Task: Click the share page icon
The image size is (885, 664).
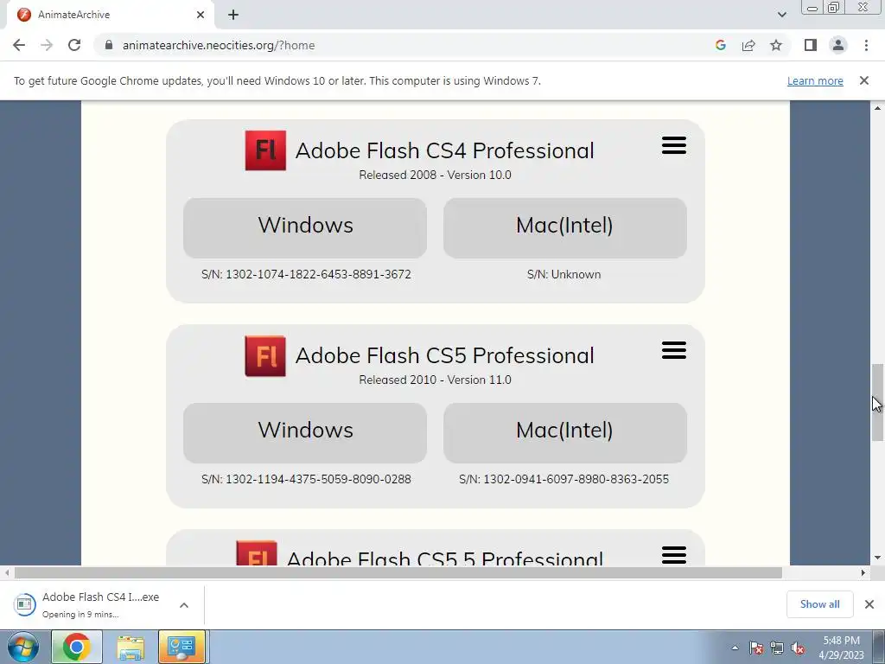Action: coord(748,45)
